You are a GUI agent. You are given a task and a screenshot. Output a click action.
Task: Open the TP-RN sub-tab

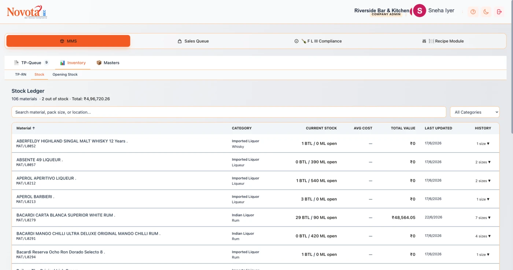coord(21,74)
